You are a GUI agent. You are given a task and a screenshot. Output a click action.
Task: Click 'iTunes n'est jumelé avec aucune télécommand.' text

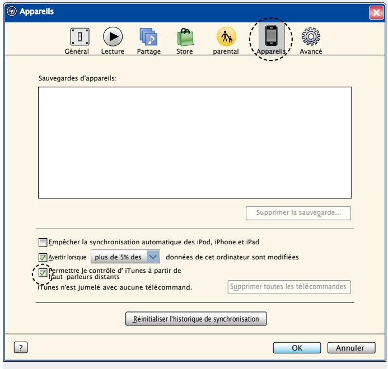coord(115,287)
